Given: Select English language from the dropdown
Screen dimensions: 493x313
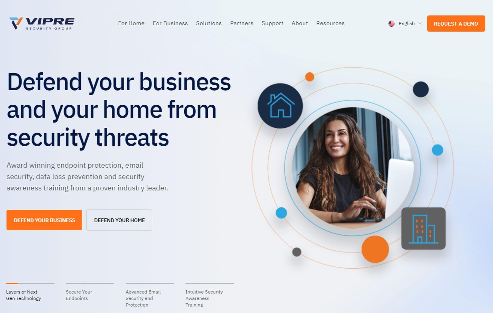Looking at the screenshot, I should (405, 23).
